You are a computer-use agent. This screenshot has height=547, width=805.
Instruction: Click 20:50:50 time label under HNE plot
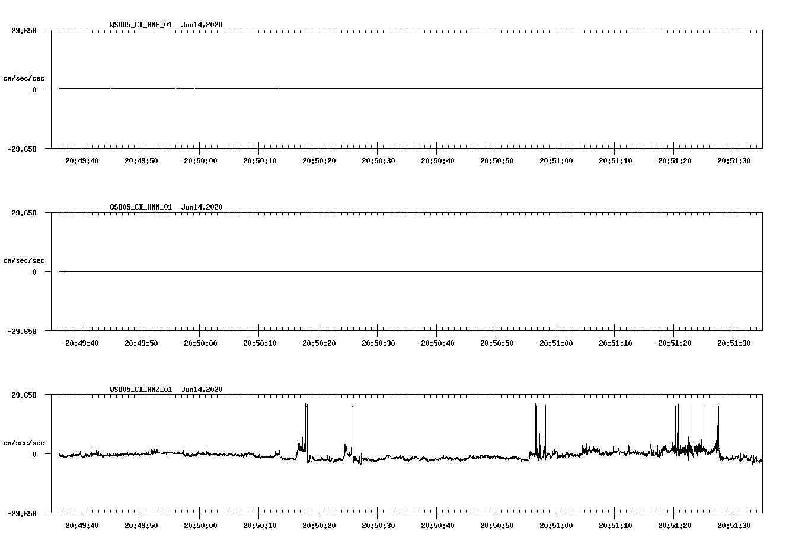pos(497,160)
